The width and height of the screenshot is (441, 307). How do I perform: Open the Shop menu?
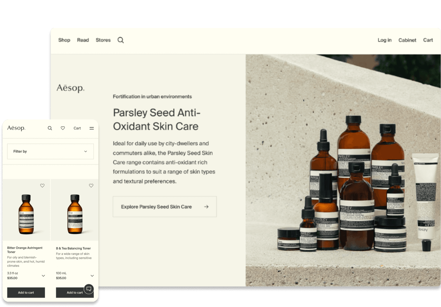[x=64, y=40]
